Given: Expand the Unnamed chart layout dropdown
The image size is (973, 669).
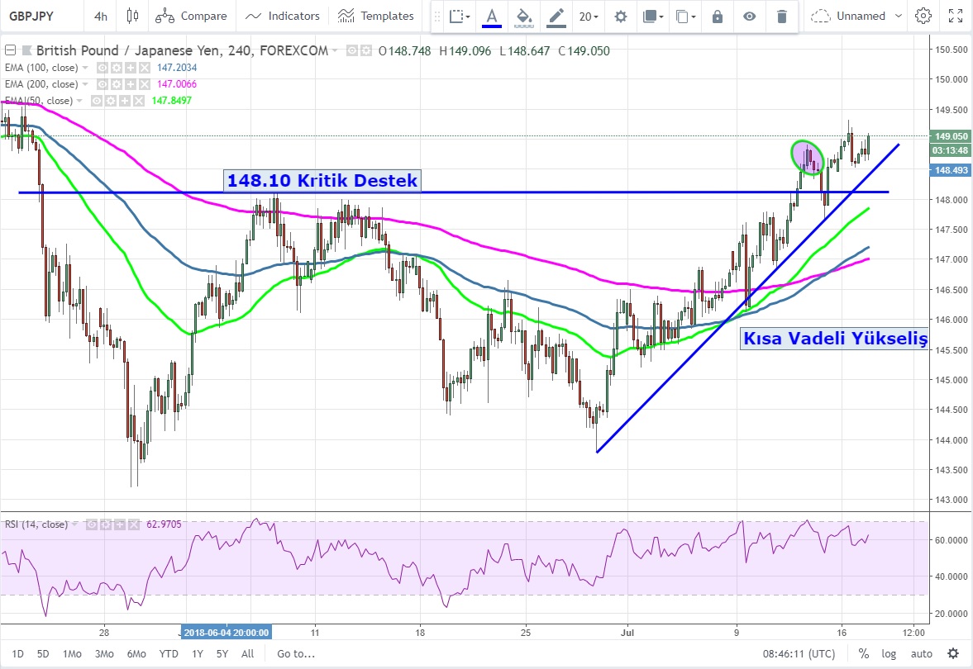Looking at the screenshot, I should click(898, 16).
